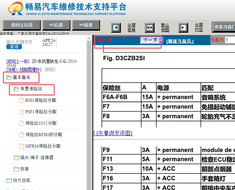
Task: Open PSF1保险丝分配 document icon
Action: click(x=22, y=112)
